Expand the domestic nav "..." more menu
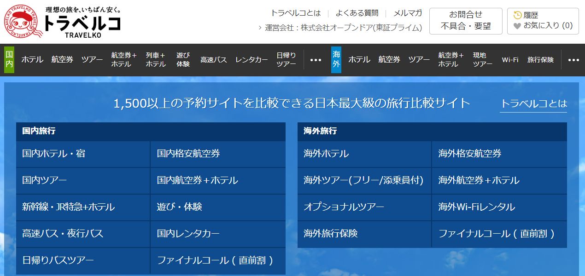 tap(315, 59)
